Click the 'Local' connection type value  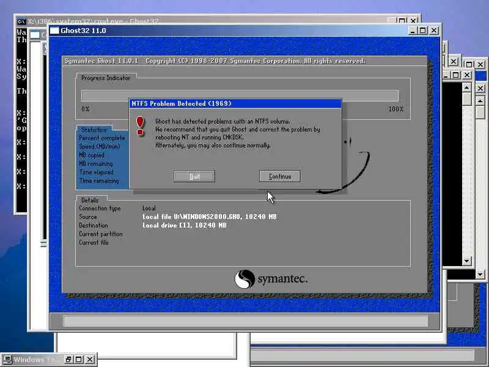pyautogui.click(x=149, y=208)
